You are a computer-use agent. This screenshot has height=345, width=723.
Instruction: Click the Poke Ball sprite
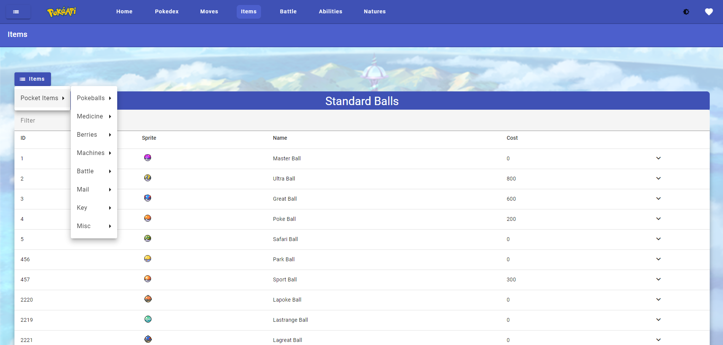click(148, 218)
